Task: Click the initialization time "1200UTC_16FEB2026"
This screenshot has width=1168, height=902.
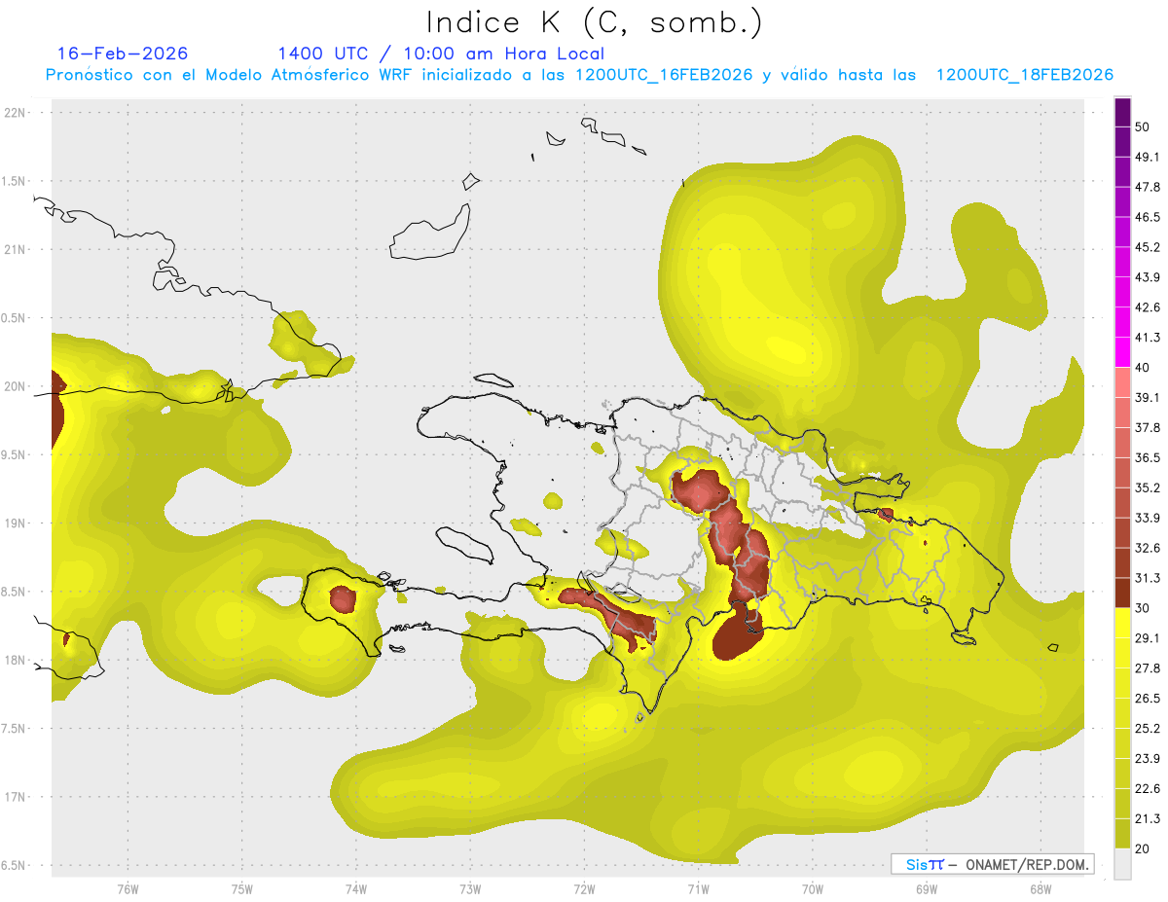Action: (x=664, y=75)
